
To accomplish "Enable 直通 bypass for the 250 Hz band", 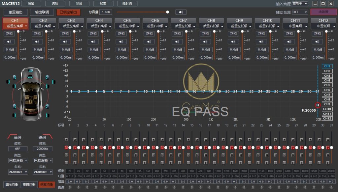I will point(166,187).
